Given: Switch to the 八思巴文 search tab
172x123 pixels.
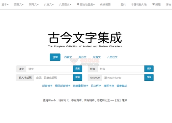Looking at the screenshot, I should [x=112, y=57].
